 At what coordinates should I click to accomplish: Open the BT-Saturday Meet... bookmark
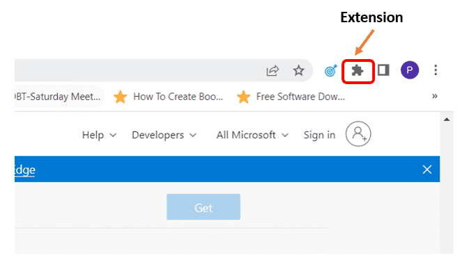coord(59,97)
